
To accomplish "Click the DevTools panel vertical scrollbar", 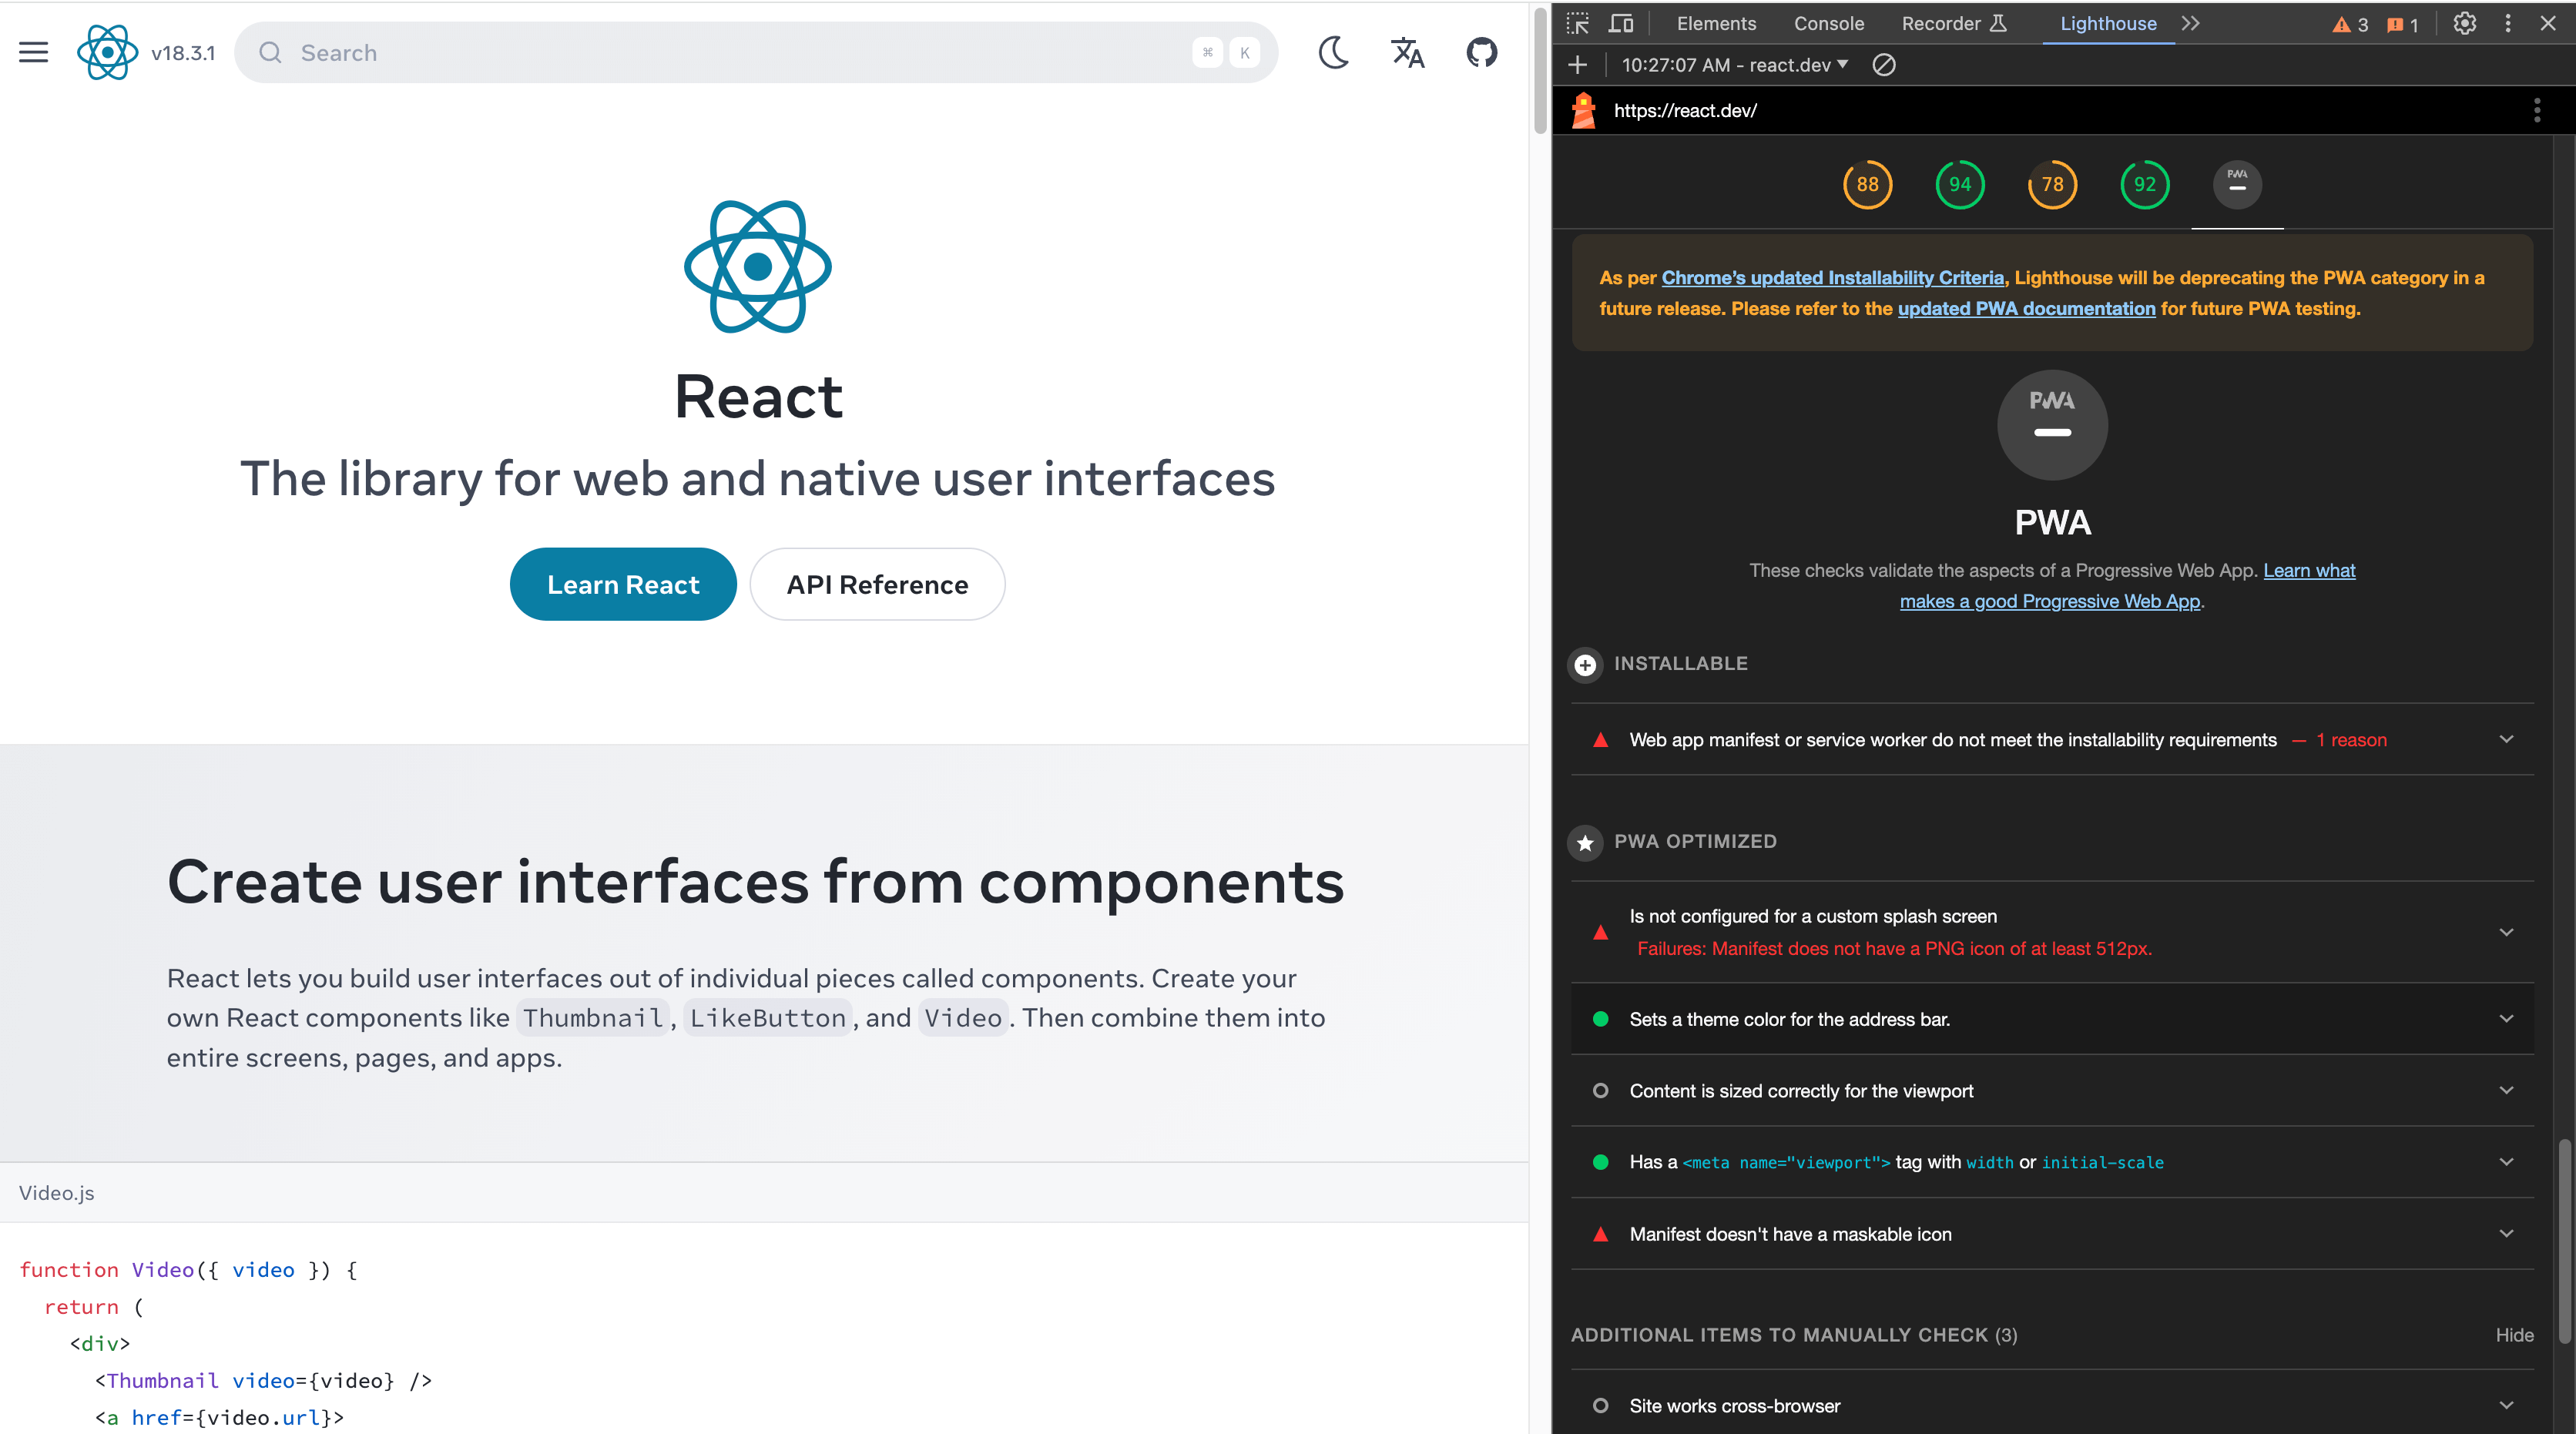I will [x=2565, y=1241].
